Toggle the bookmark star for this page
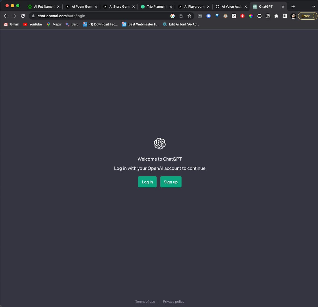The width and height of the screenshot is (318, 307). coord(190,16)
